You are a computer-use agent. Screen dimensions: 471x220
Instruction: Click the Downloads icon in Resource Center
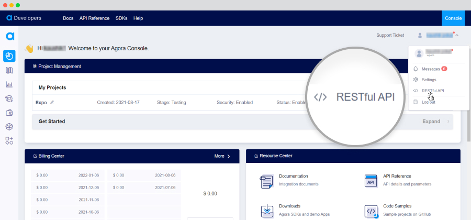(x=266, y=211)
